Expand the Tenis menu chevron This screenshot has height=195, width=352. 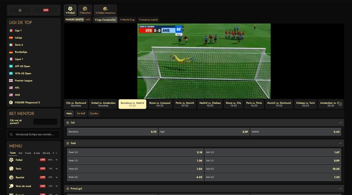(x=57, y=169)
